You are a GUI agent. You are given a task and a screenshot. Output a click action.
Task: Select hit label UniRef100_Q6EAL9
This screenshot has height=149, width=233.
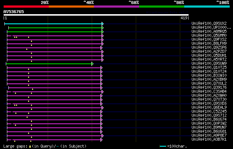pyautogui.click(x=209, y=108)
